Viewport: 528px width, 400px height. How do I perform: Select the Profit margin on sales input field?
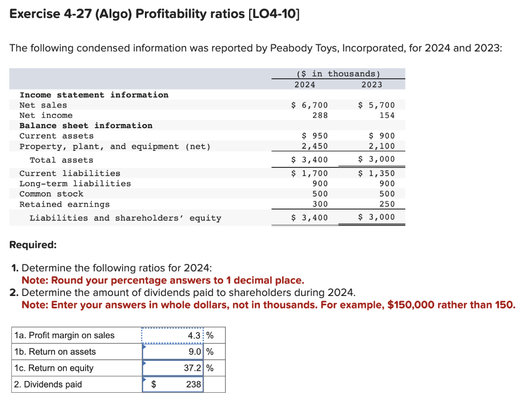click(172, 335)
